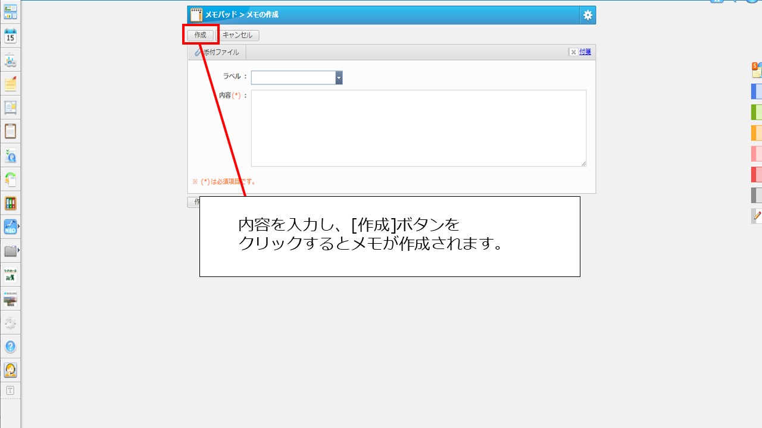Select the pink sticky note color
The image size is (762, 428).
[x=757, y=153]
